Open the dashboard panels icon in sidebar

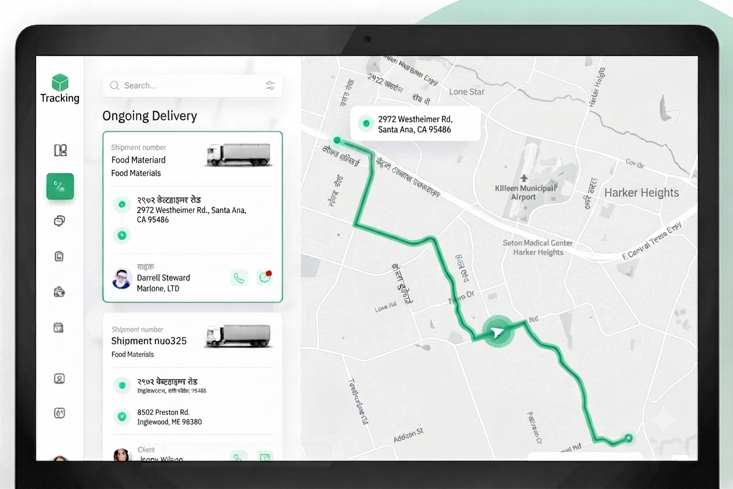(60, 151)
